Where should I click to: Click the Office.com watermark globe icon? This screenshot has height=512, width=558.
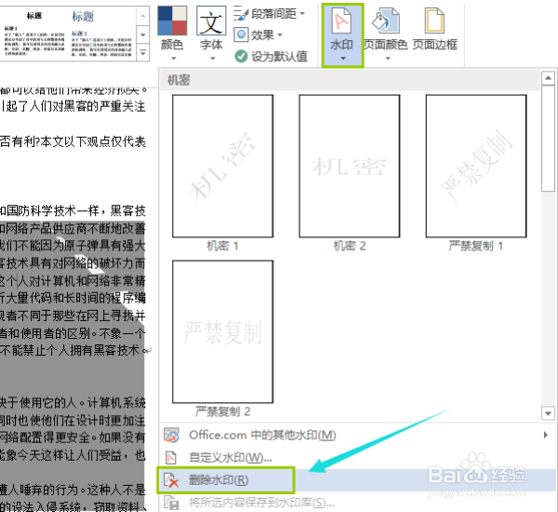pos(171,435)
